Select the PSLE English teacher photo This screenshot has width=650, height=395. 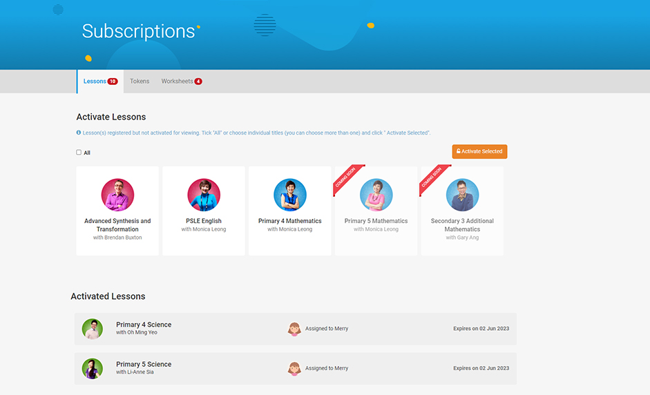[x=204, y=195]
